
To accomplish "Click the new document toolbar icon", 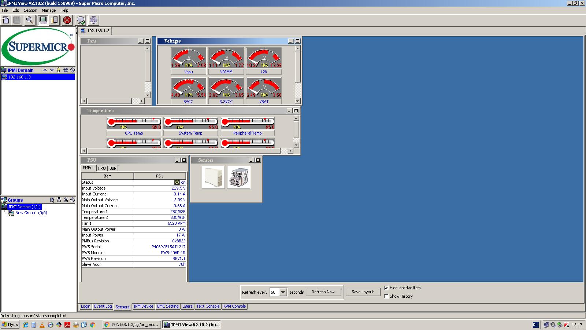I will 6,20.
